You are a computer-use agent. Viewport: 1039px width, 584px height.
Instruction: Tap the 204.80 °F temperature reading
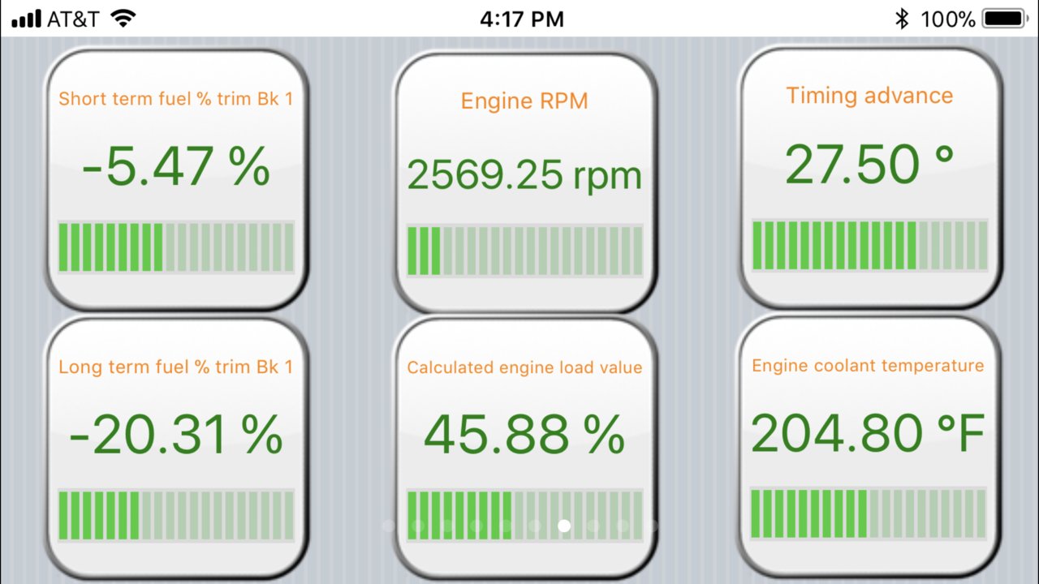pyautogui.click(x=868, y=433)
